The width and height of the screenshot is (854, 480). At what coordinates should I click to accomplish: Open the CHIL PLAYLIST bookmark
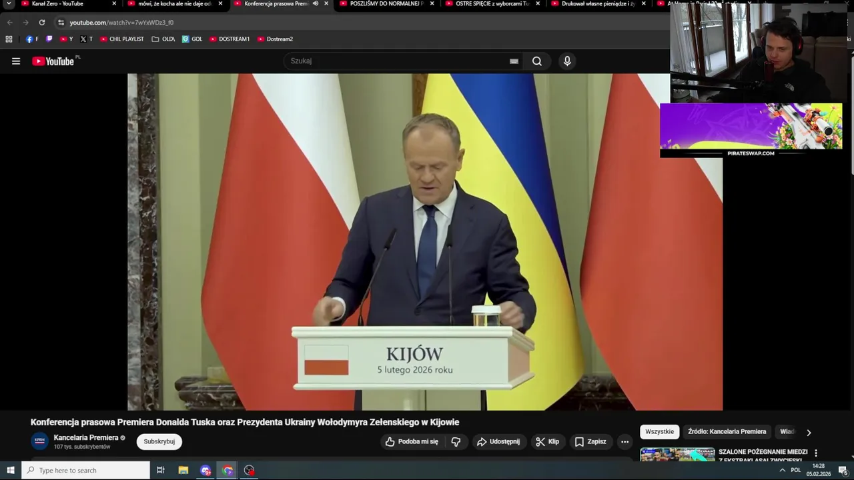[x=122, y=39]
